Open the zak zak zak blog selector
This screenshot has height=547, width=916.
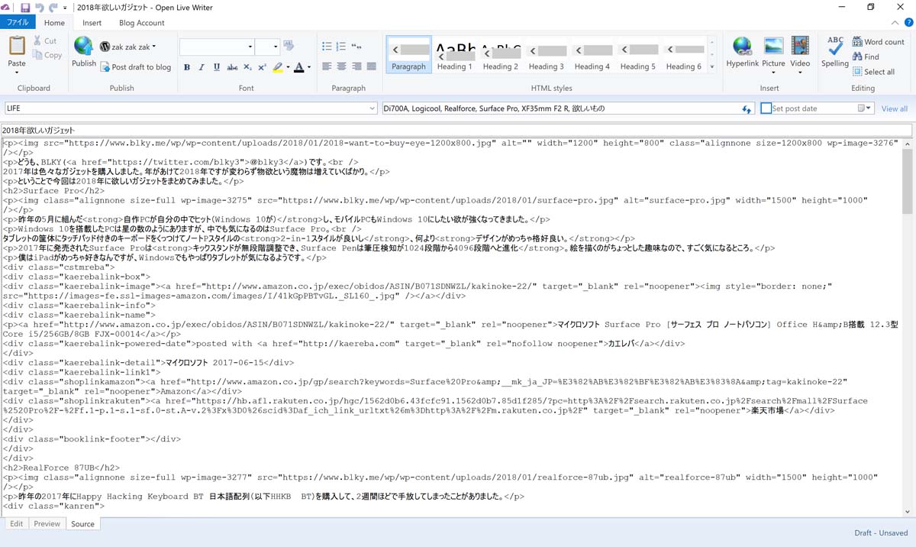pos(127,46)
